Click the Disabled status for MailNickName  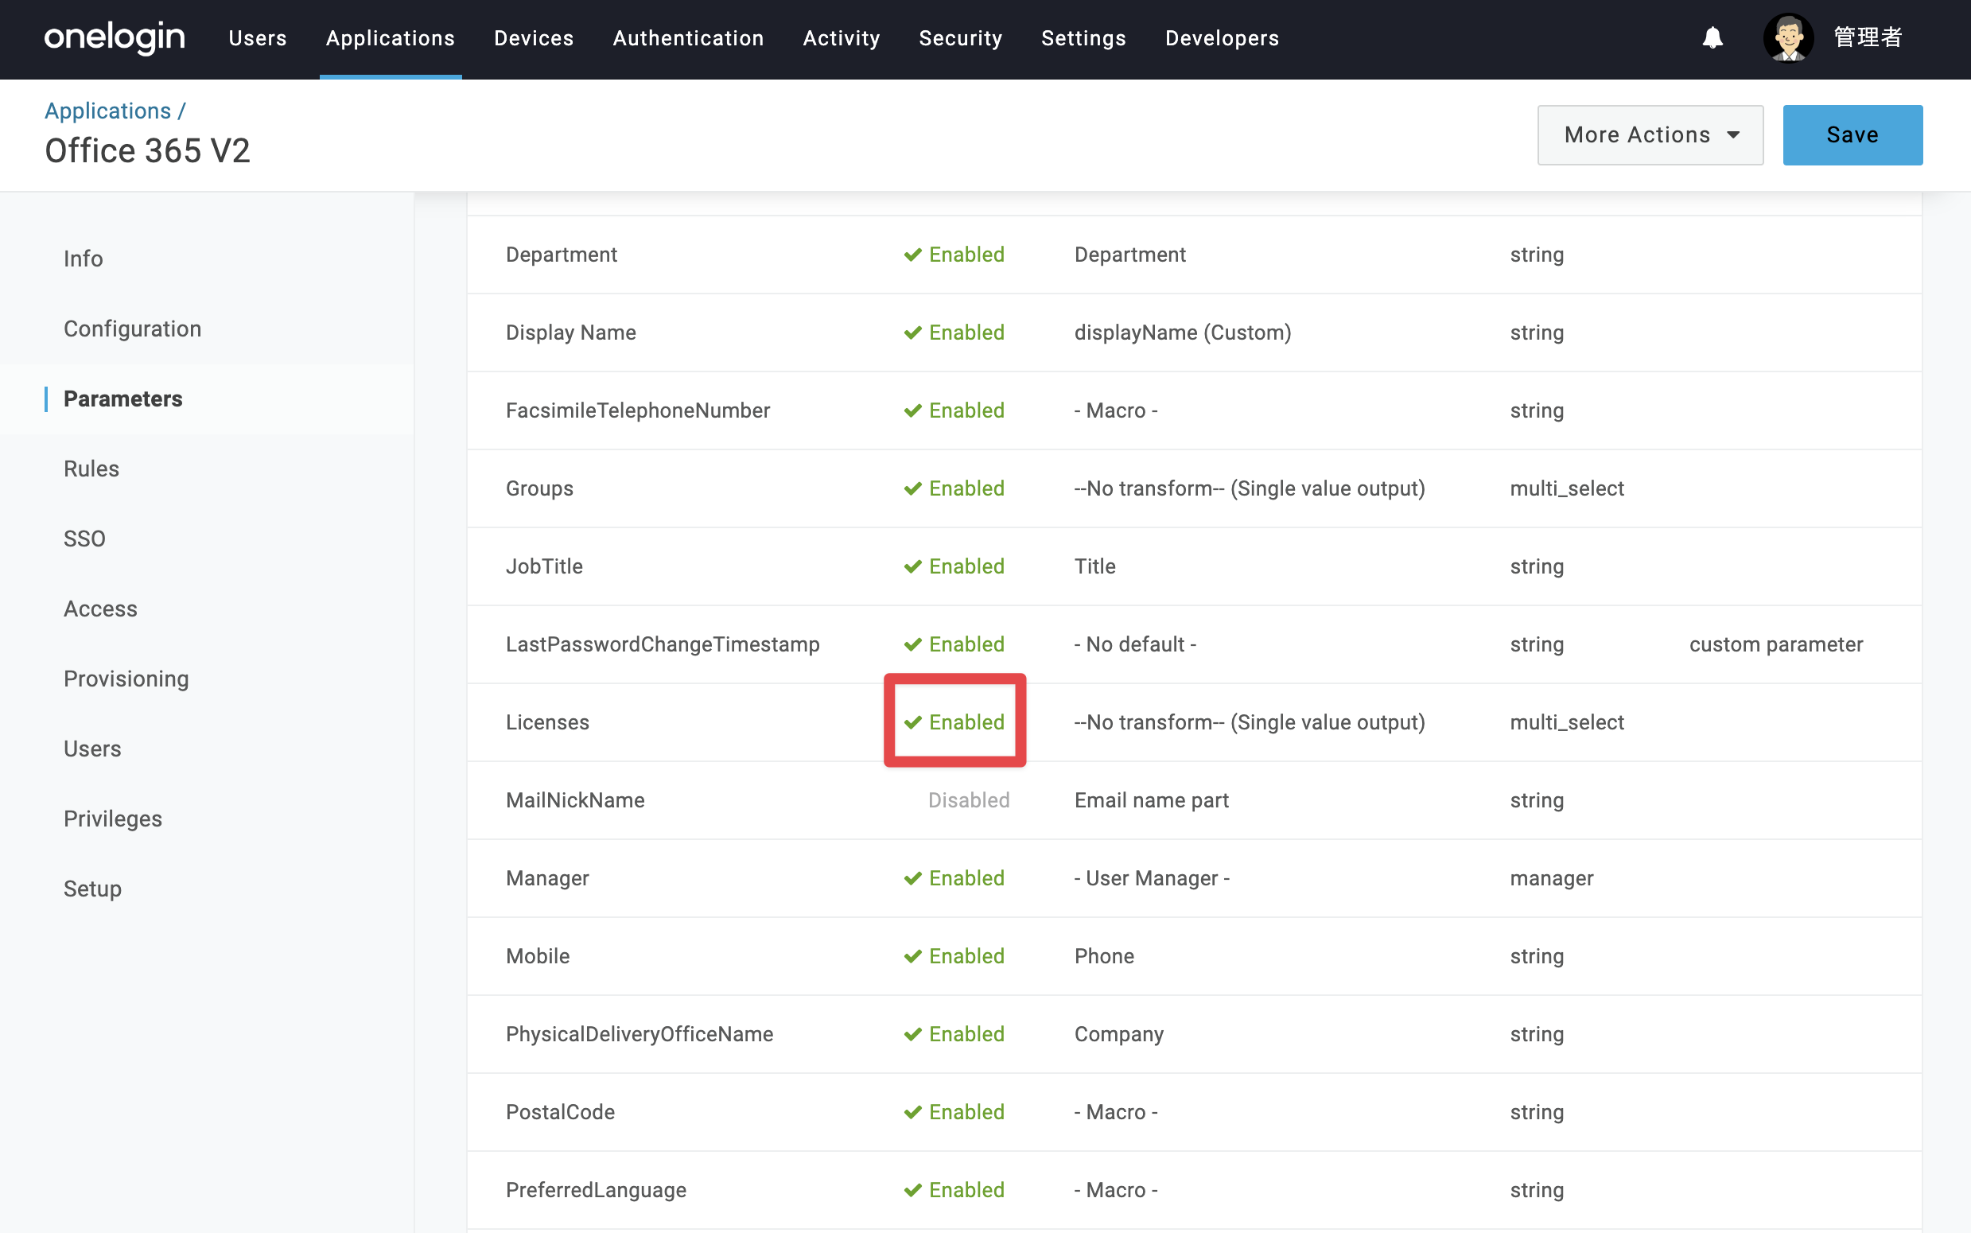click(x=968, y=801)
